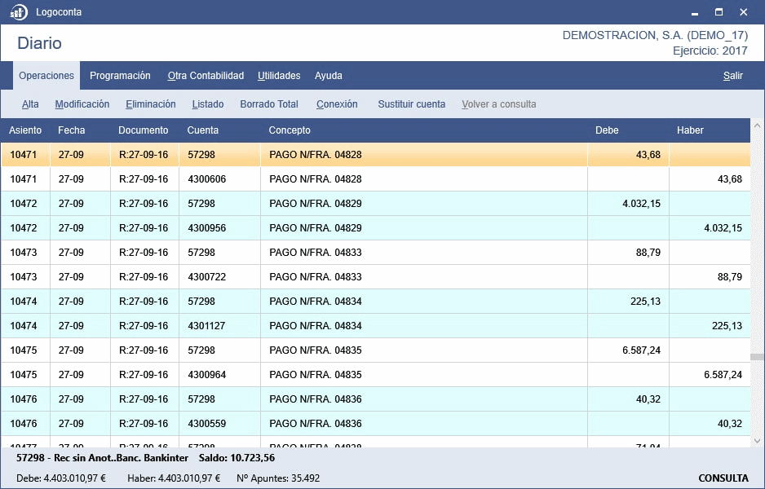Click Salir to exit
765x489 pixels.
[732, 76]
